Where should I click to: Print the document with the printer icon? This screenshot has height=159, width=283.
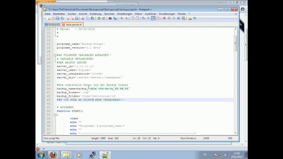[x=76, y=19]
